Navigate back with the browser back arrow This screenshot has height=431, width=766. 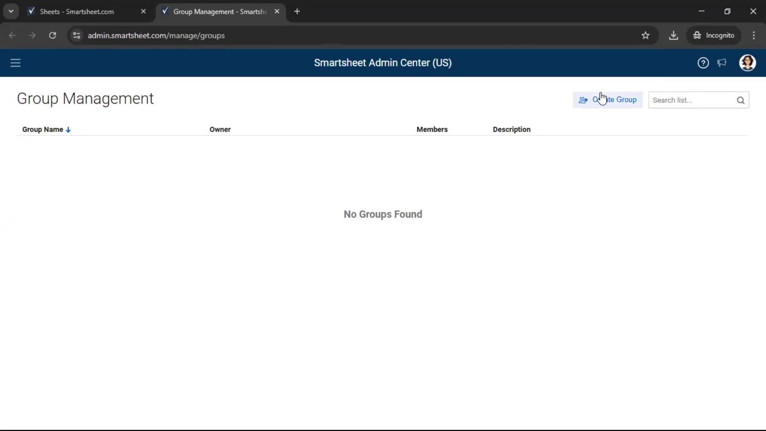pos(12,35)
